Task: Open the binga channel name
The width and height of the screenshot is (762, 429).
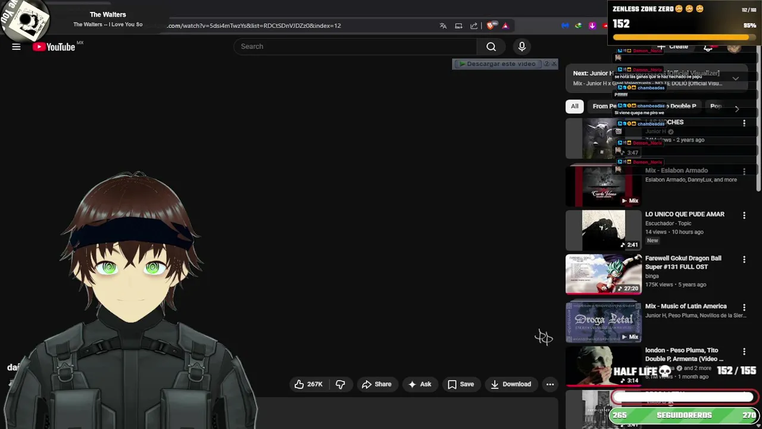Action: click(652, 276)
